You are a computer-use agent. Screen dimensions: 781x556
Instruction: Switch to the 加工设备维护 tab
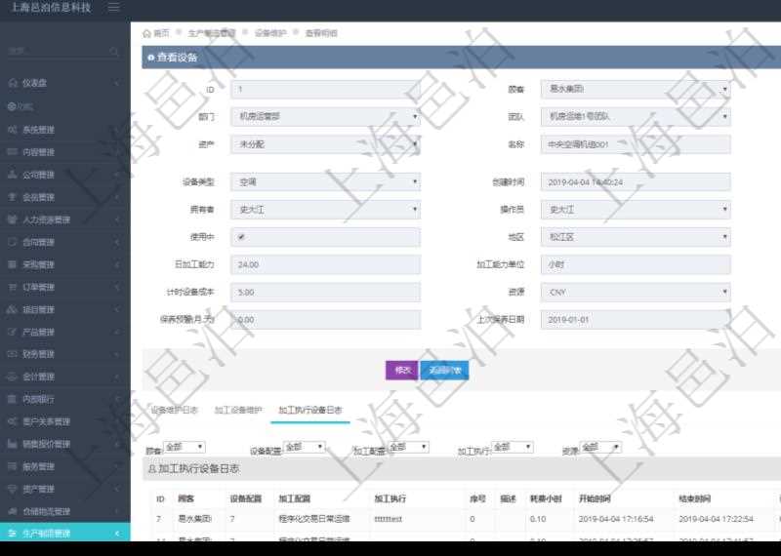click(x=238, y=410)
